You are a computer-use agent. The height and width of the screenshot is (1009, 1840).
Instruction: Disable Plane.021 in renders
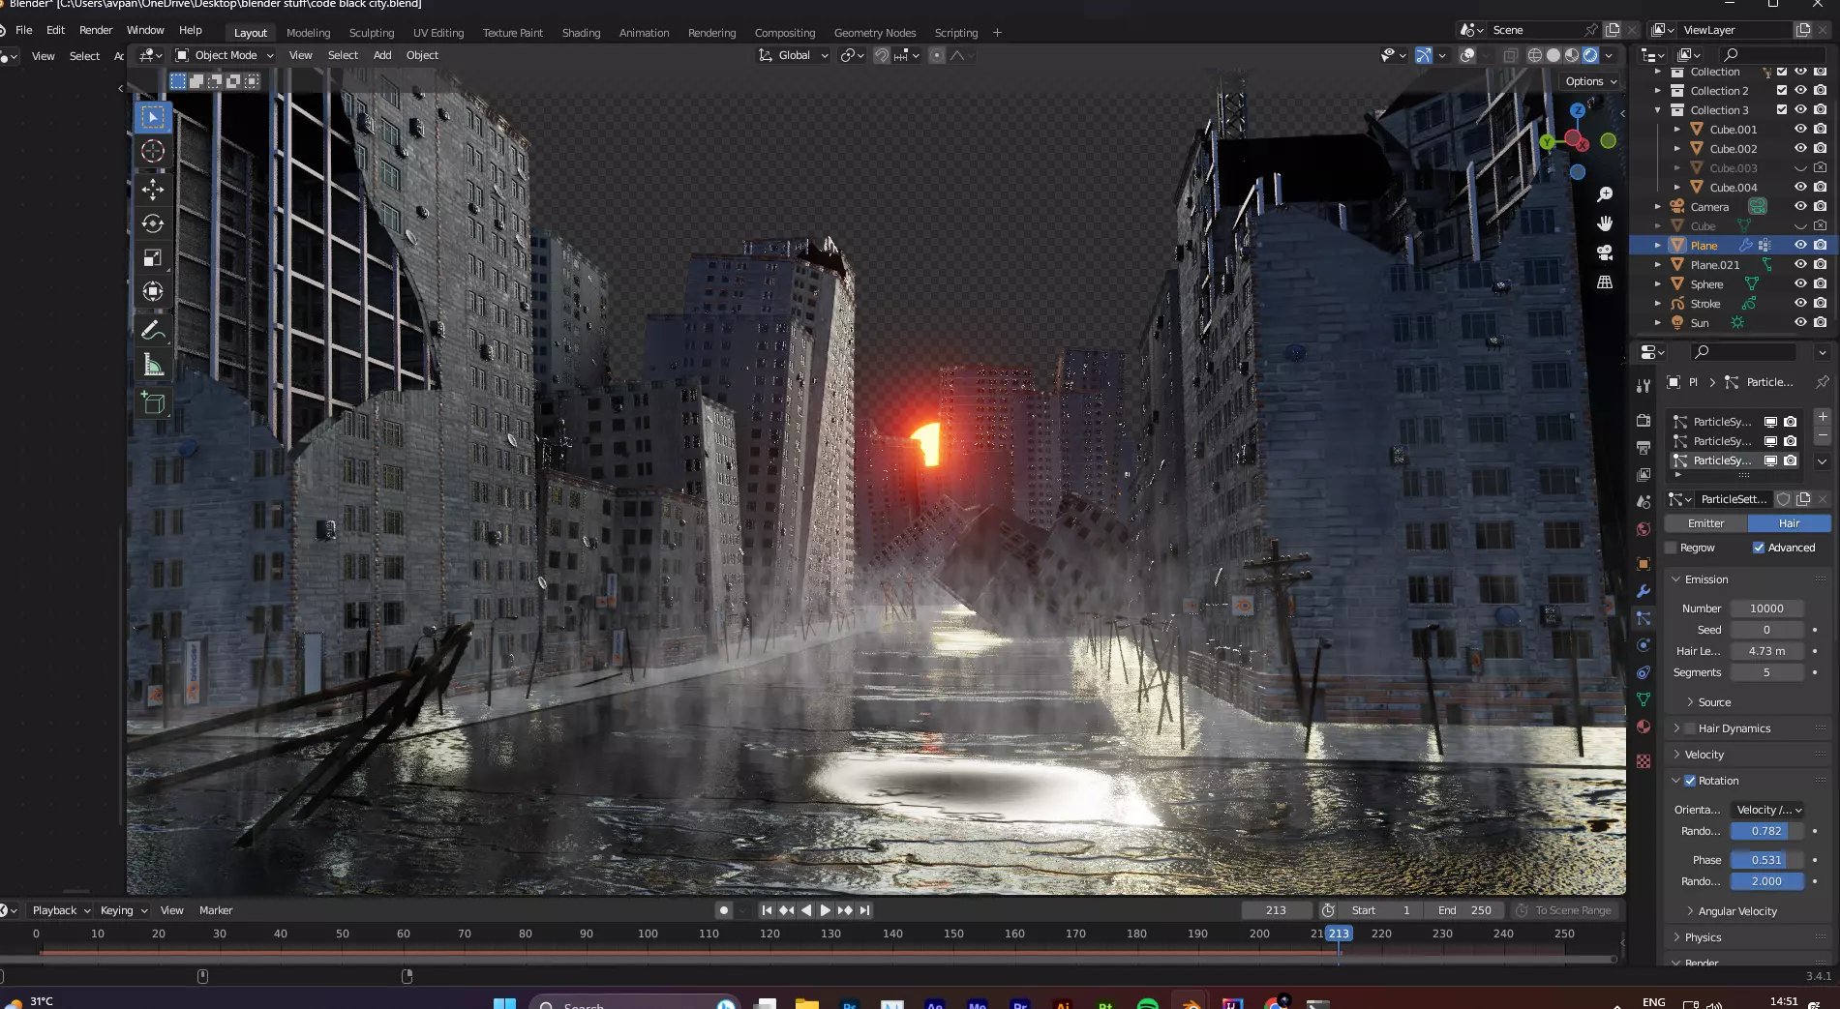(1820, 264)
